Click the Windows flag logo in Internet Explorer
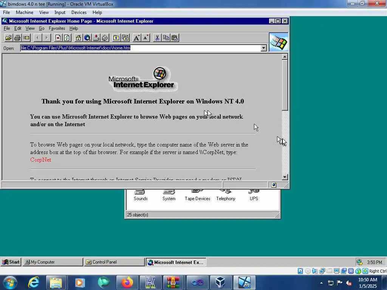387x290 pixels. click(x=279, y=42)
